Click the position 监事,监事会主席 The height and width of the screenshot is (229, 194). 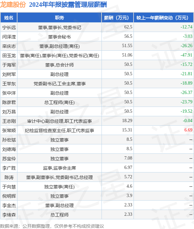[59, 168]
